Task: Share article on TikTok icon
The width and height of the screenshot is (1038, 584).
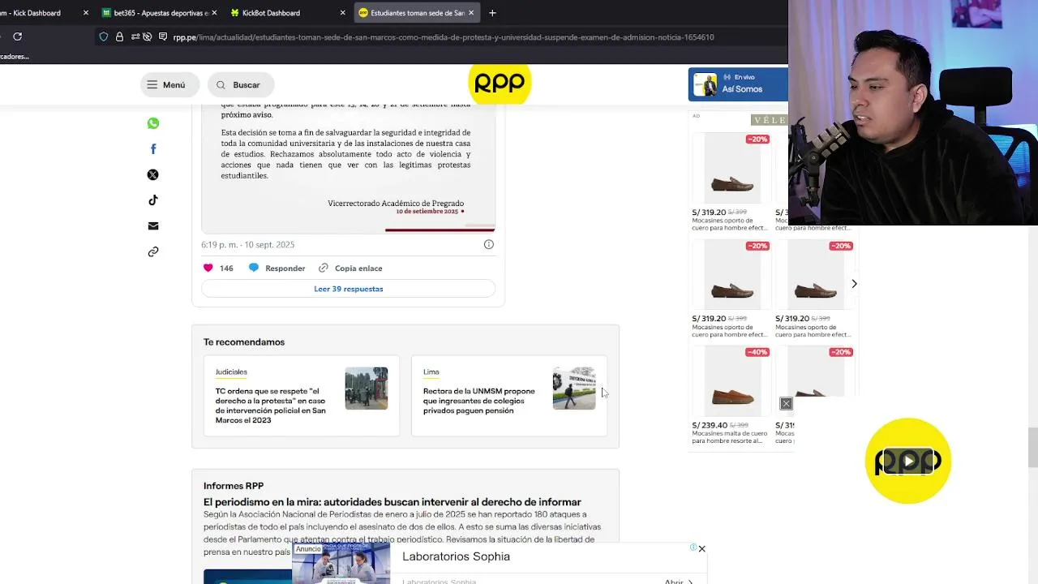Action: coord(153,200)
